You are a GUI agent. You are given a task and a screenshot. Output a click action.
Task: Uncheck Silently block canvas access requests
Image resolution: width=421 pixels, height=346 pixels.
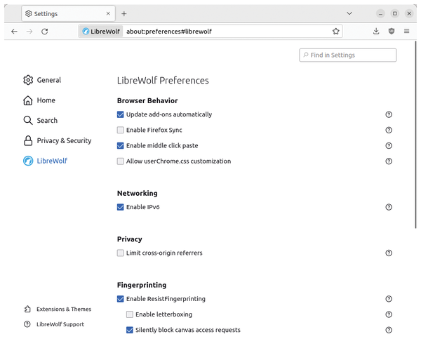[129, 330]
